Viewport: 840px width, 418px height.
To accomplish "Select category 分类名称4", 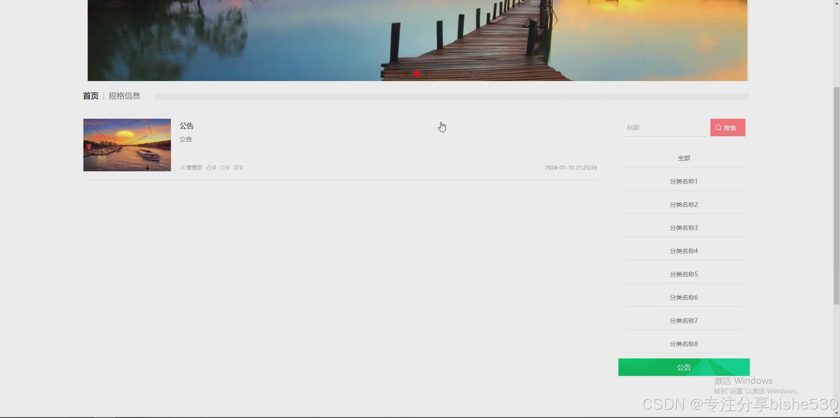I will [x=684, y=251].
